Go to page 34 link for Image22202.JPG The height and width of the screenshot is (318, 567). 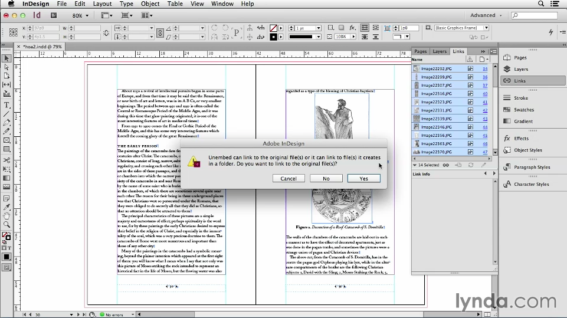click(485, 69)
